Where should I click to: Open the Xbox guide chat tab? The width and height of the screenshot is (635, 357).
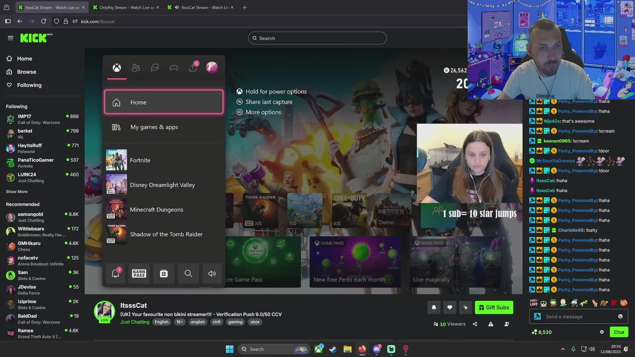click(x=155, y=68)
